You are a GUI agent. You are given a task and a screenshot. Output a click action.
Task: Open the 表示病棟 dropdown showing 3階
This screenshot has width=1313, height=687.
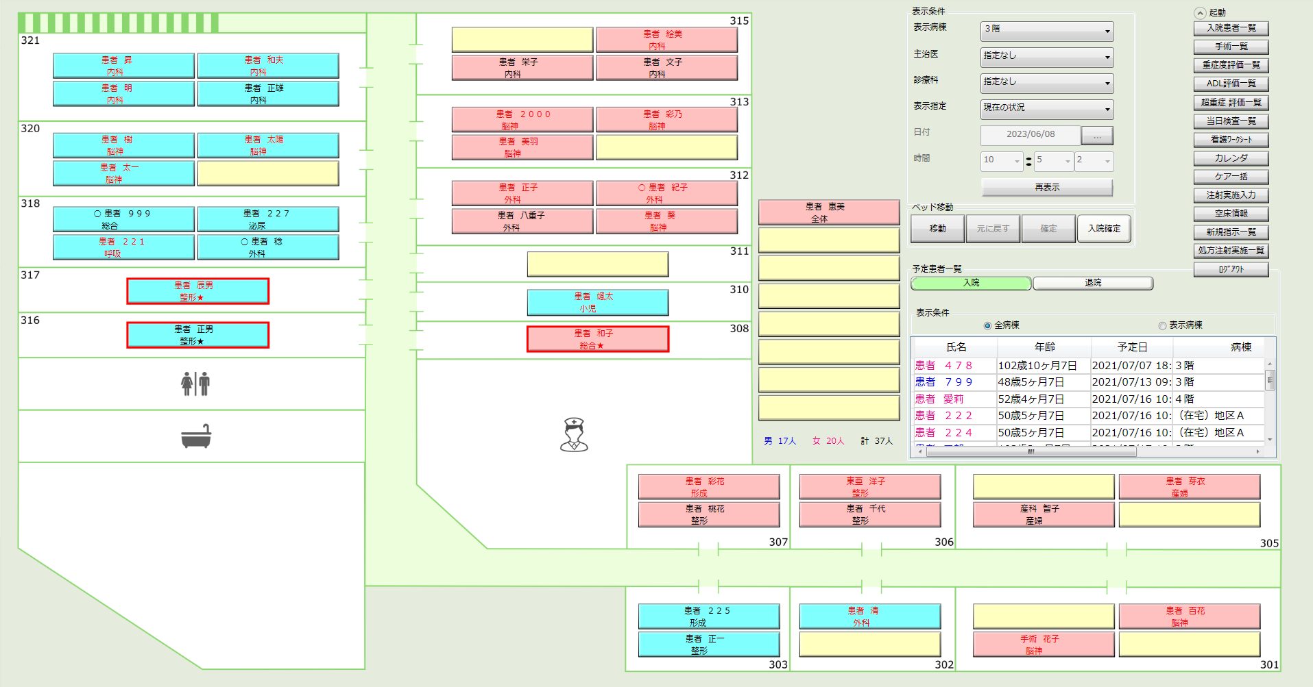tap(1046, 29)
